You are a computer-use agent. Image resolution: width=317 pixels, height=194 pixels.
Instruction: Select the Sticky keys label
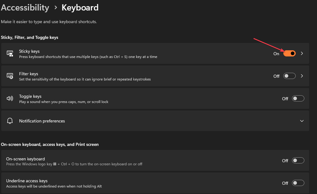(29, 51)
